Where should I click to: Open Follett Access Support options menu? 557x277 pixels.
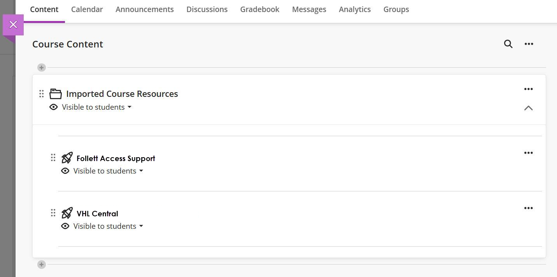pyautogui.click(x=528, y=153)
